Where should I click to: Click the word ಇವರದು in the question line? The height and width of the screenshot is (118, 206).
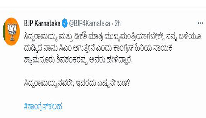tap(85, 83)
